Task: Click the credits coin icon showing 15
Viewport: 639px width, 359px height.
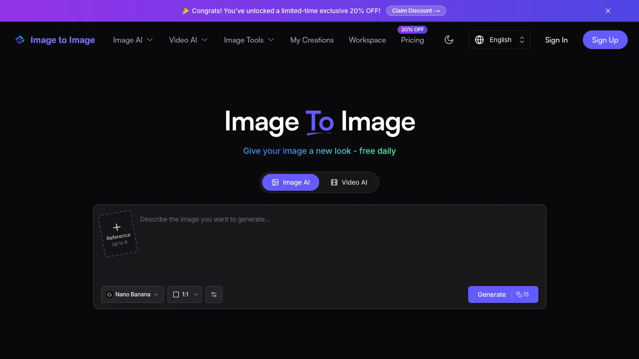Action: point(519,294)
